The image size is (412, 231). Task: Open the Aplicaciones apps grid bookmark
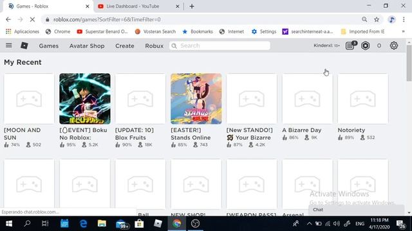[23, 31]
